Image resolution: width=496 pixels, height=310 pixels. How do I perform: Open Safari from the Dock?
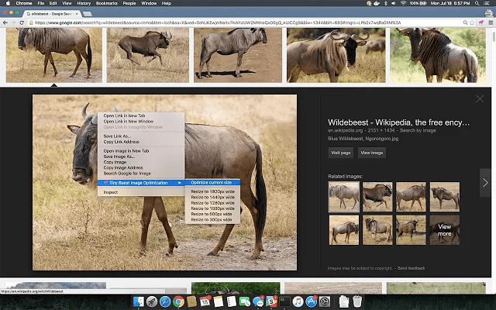pyautogui.click(x=165, y=301)
